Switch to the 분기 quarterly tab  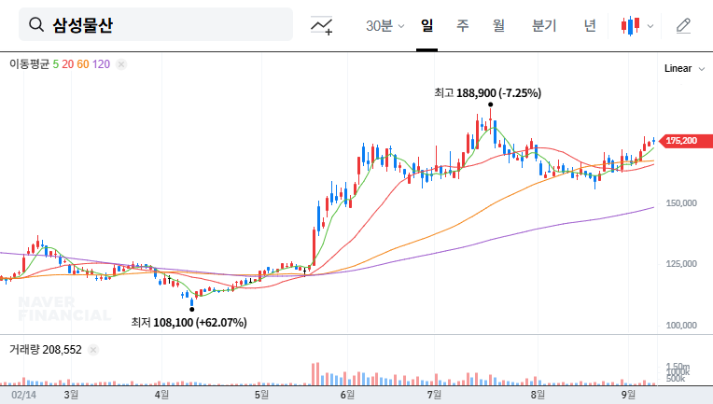(x=544, y=25)
